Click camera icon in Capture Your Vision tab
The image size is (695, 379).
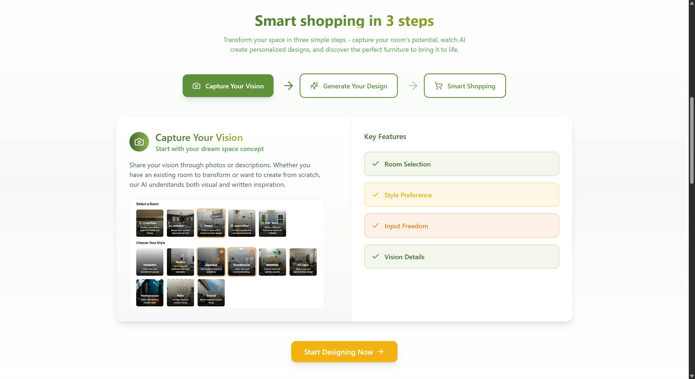196,86
